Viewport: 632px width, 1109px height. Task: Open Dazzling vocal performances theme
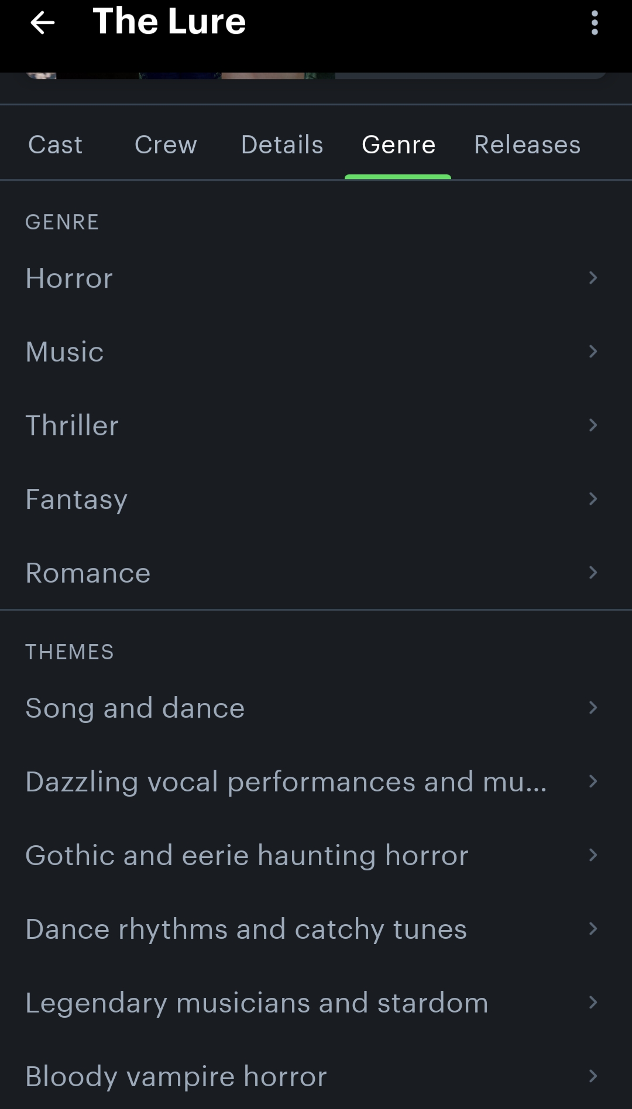pyautogui.click(x=286, y=781)
